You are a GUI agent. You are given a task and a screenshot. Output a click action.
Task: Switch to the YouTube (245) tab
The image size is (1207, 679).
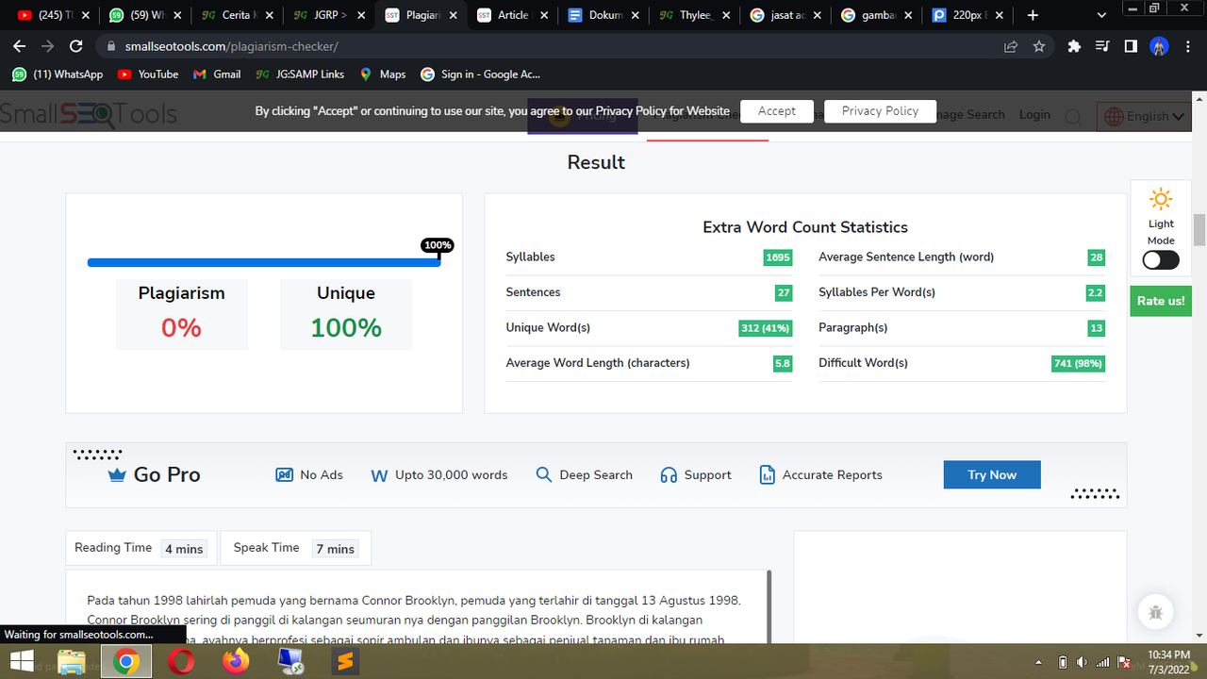pos(52,15)
